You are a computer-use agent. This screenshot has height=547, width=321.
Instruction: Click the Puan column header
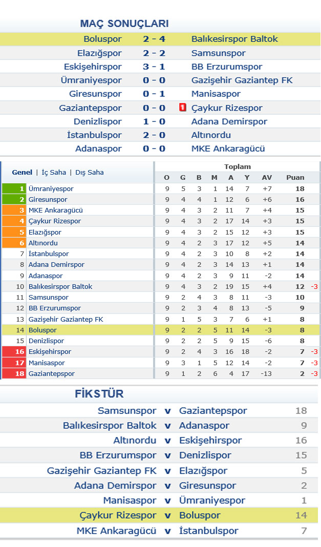click(295, 178)
